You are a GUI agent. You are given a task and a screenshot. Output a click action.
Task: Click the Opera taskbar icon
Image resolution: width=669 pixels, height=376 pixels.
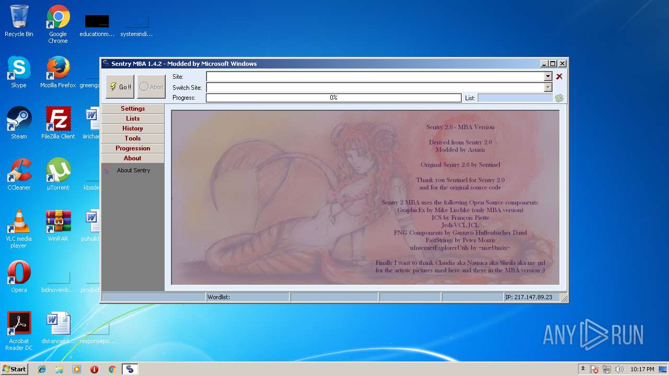pos(94,369)
